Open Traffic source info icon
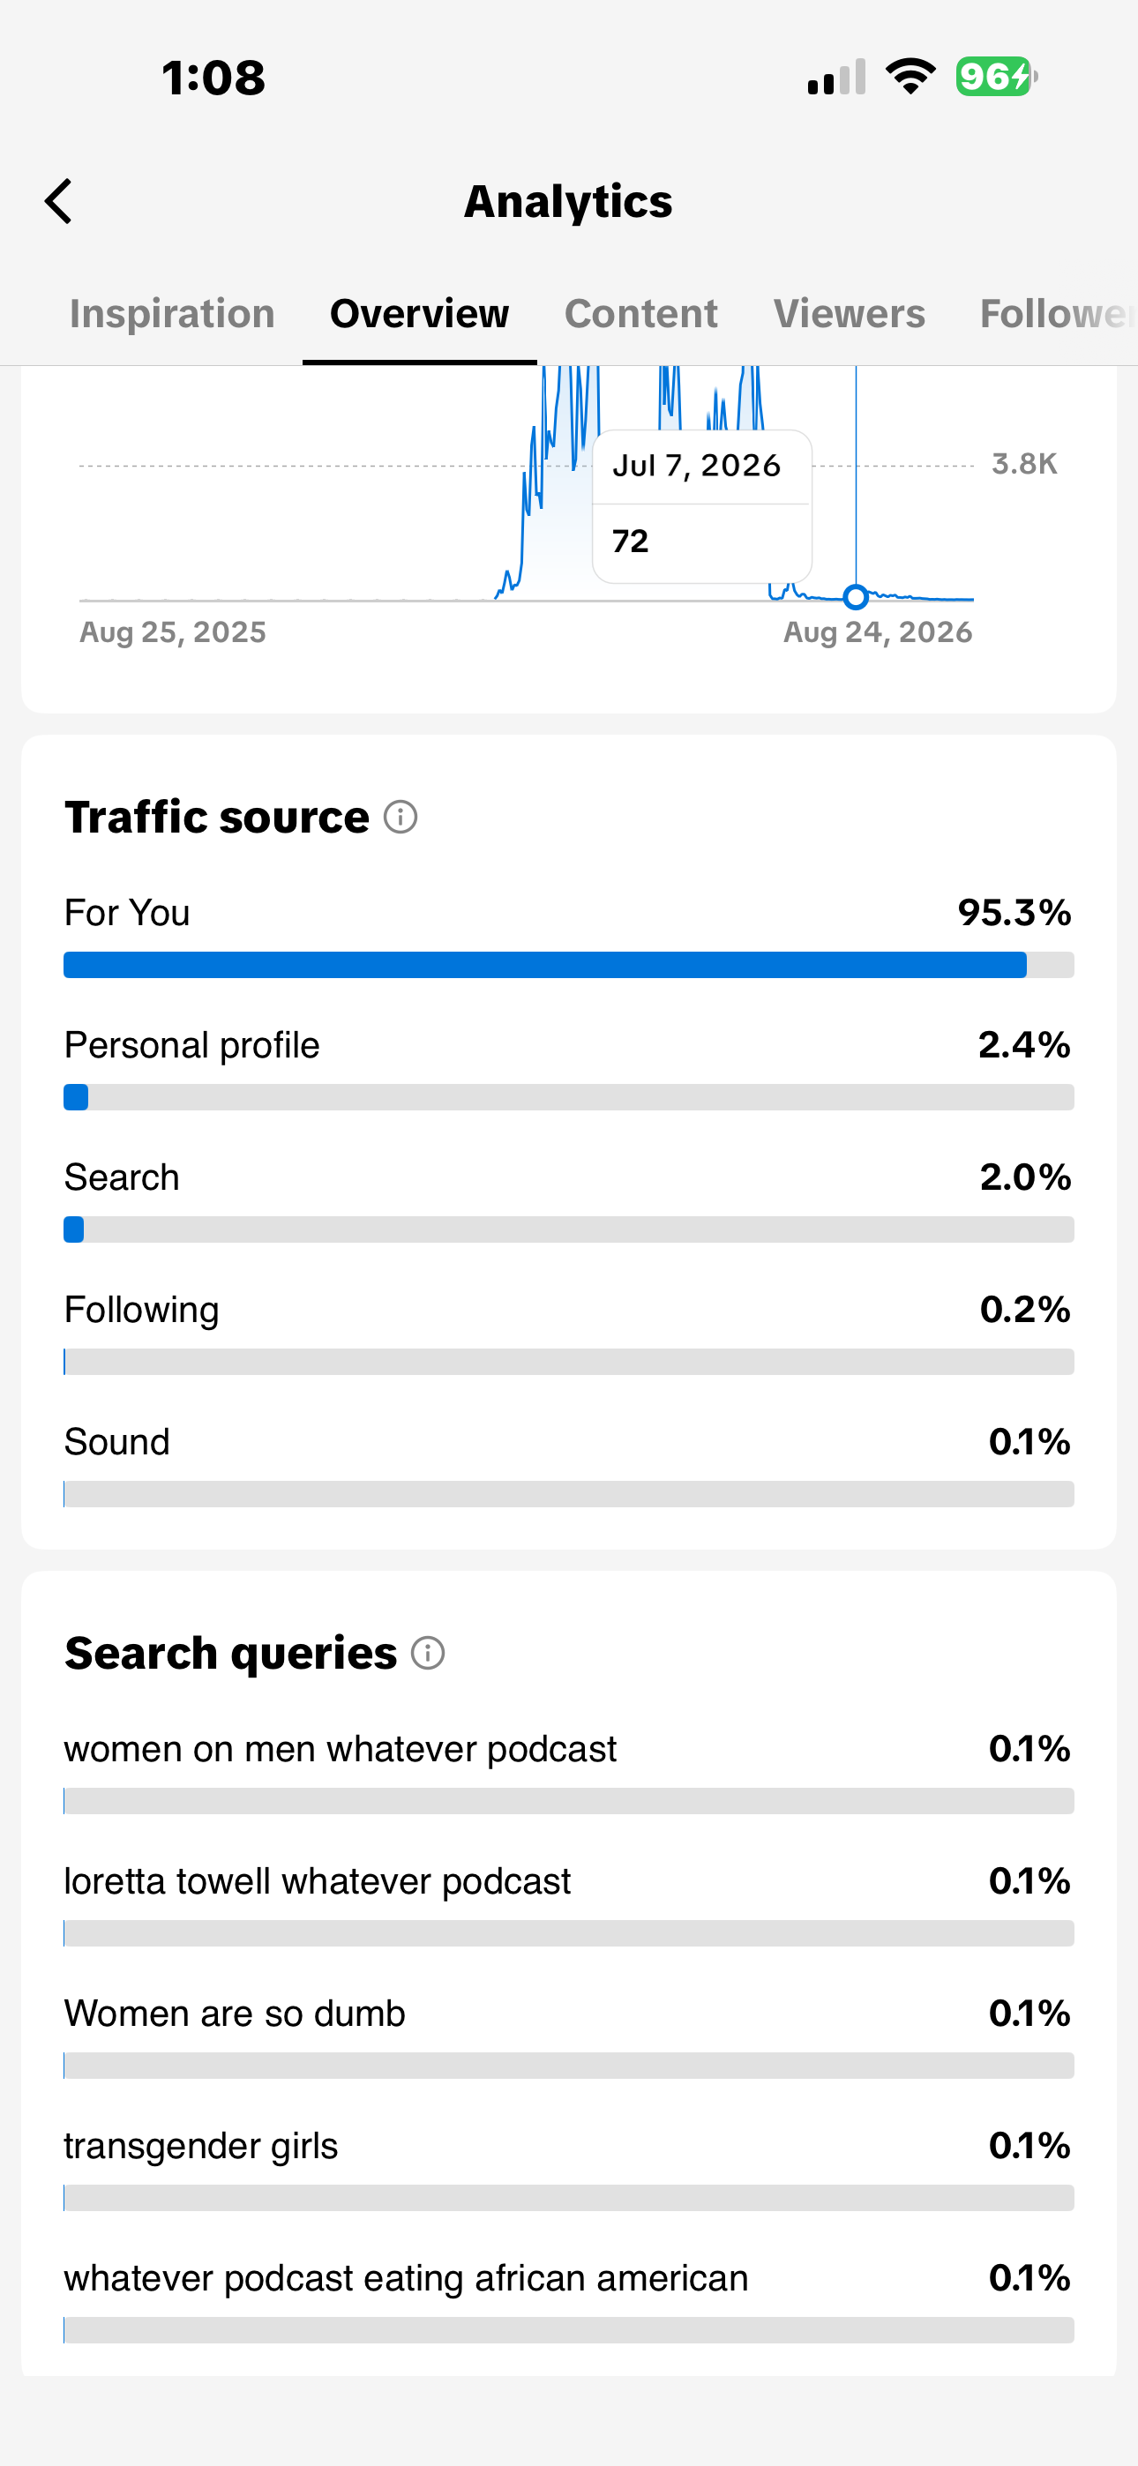Screen dimensions: 1138x2466 (x=401, y=818)
